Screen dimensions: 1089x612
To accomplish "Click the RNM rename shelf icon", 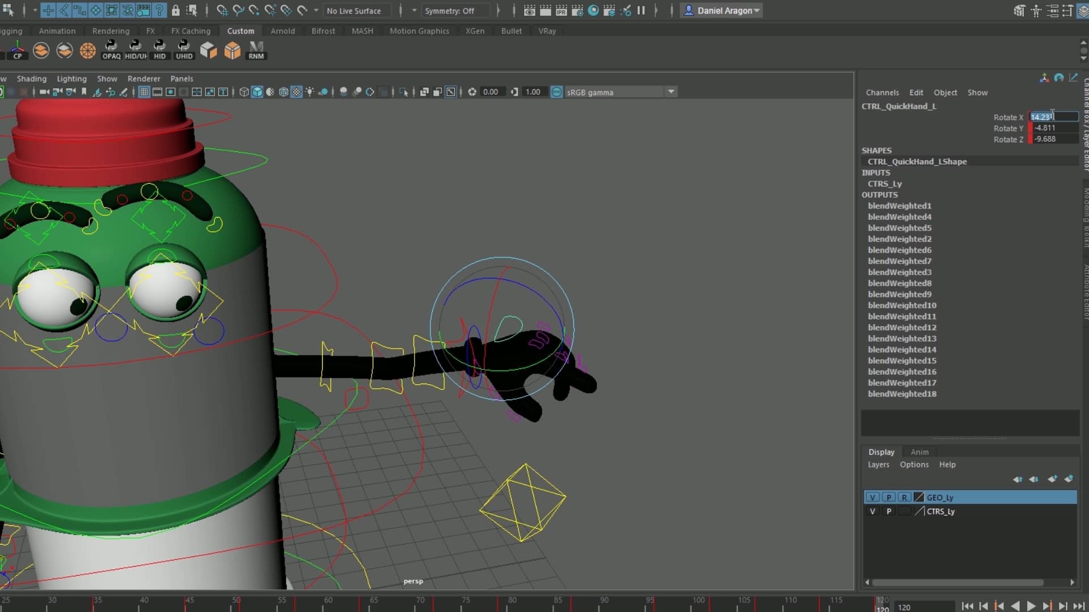I will click(256, 50).
